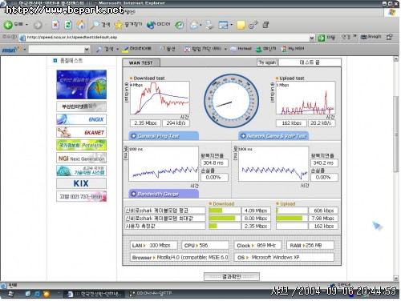Open the Favorites star icon
Viewport: 401px width, 301px height.
point(118,25)
